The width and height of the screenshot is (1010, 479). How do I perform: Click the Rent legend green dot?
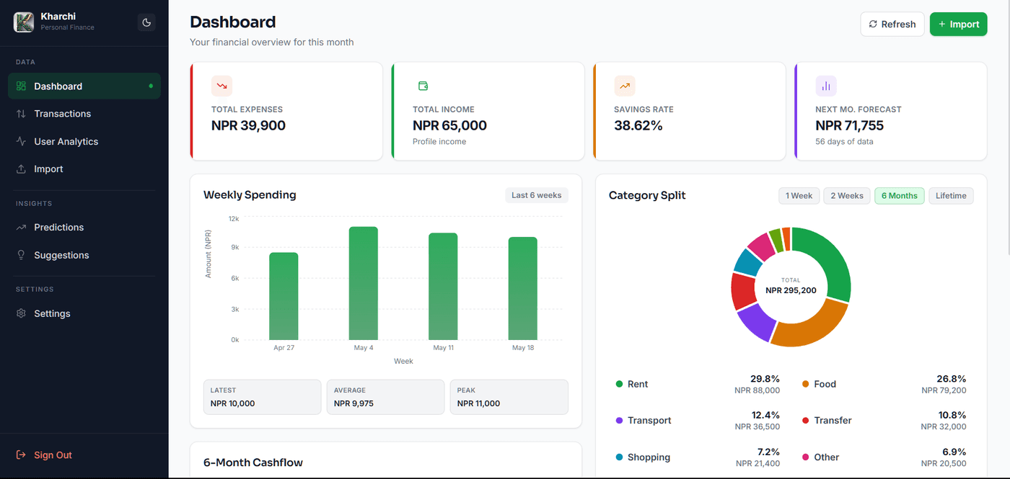tap(619, 384)
